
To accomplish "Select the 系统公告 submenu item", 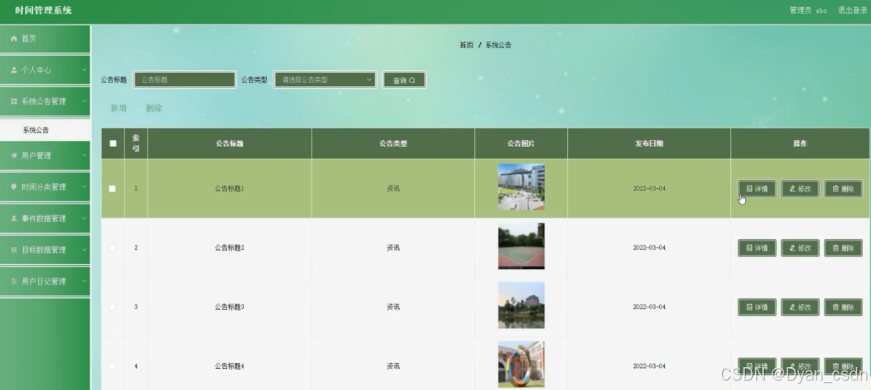I will [45, 131].
